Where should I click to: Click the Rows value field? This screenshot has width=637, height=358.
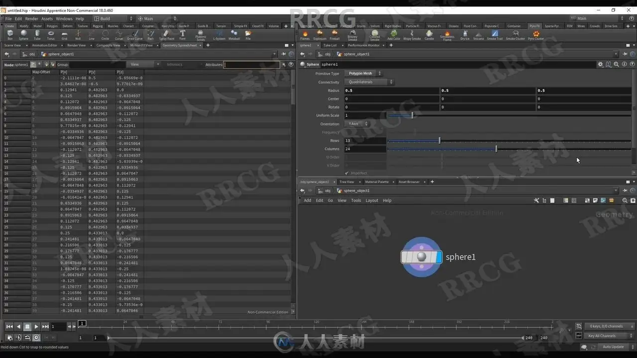[x=365, y=141]
